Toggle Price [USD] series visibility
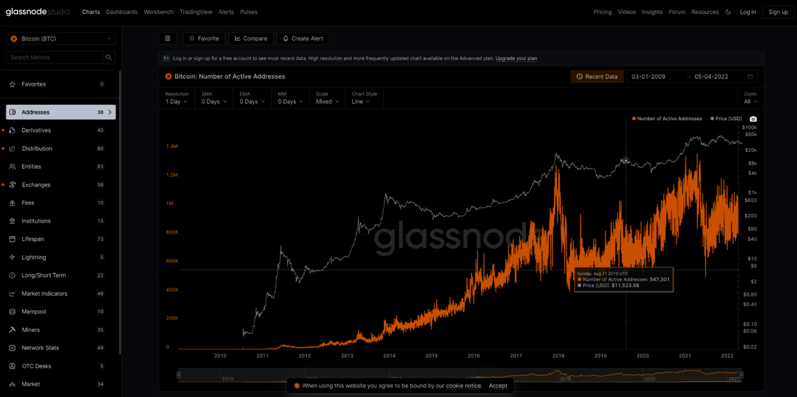The image size is (797, 397). click(726, 119)
